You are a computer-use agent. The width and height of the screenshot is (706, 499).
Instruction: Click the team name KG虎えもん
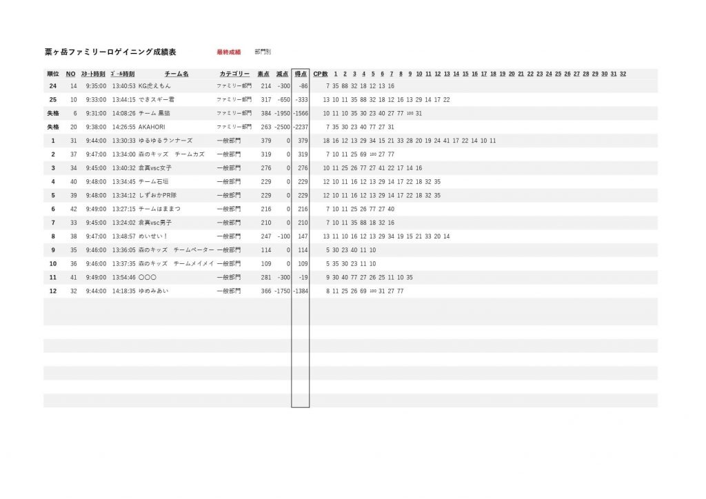154,86
